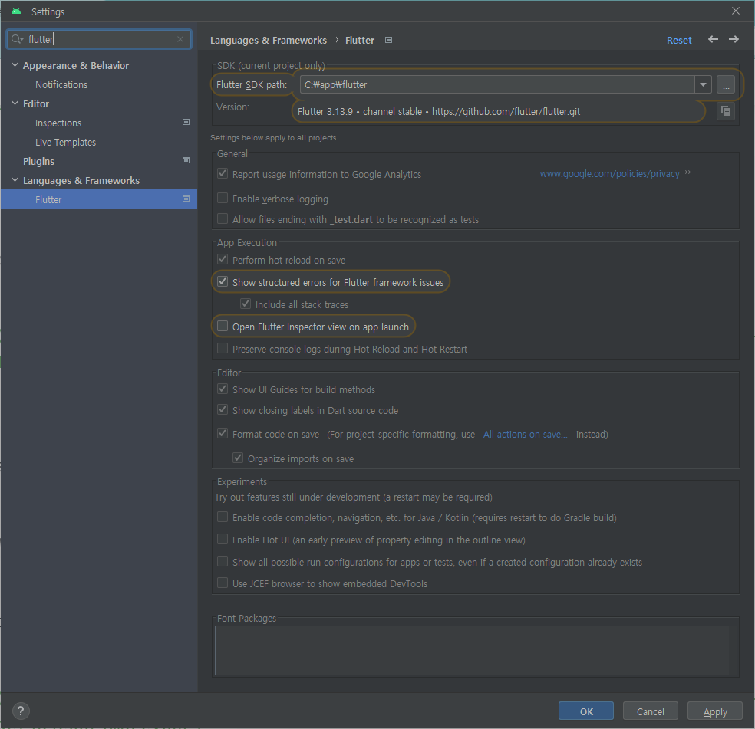Click the Flutter 3.13.9 version text
The height and width of the screenshot is (729, 755).
pyautogui.click(x=438, y=112)
